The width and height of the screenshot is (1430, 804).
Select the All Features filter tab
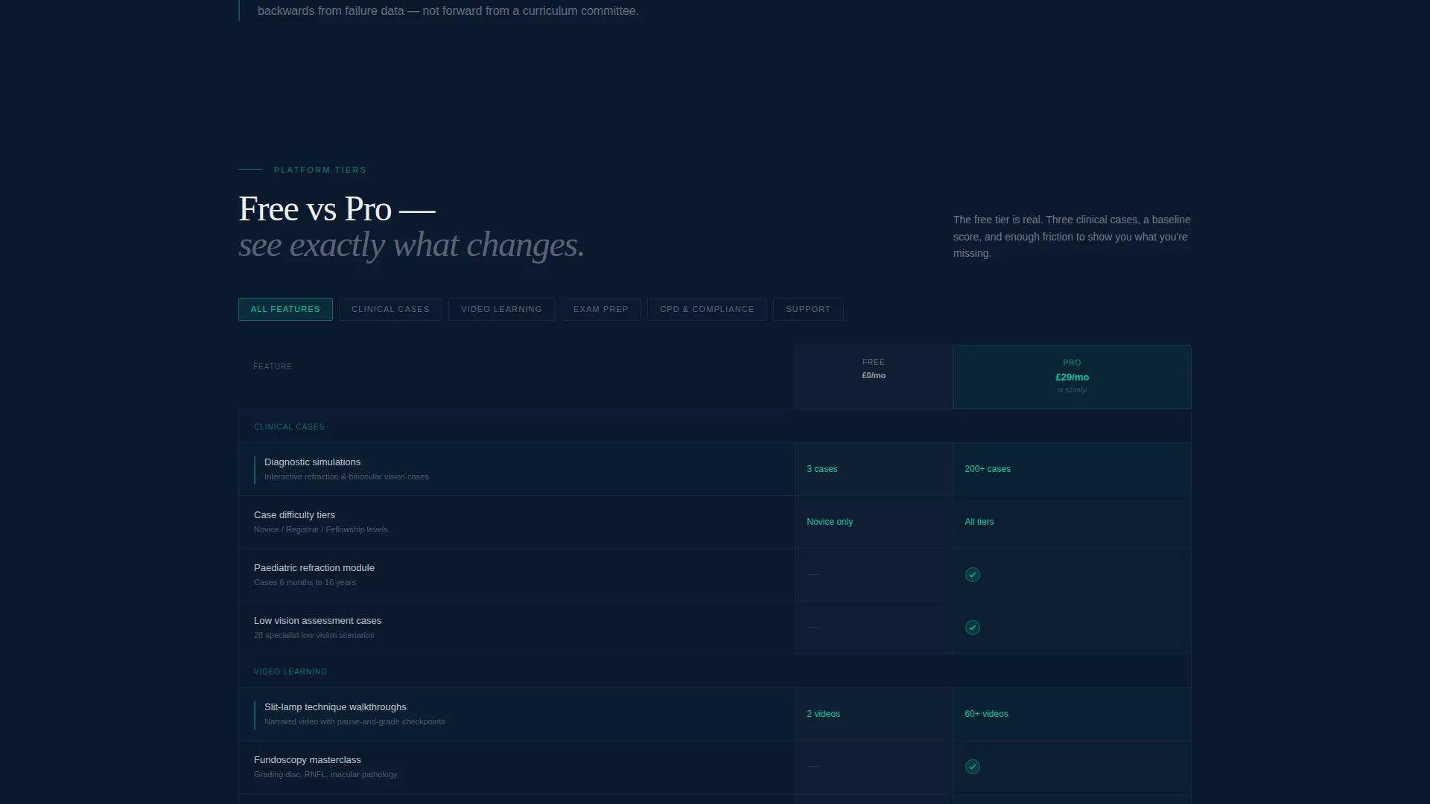285,309
